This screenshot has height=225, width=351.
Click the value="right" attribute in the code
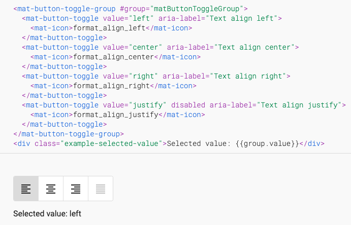[x=131, y=77]
